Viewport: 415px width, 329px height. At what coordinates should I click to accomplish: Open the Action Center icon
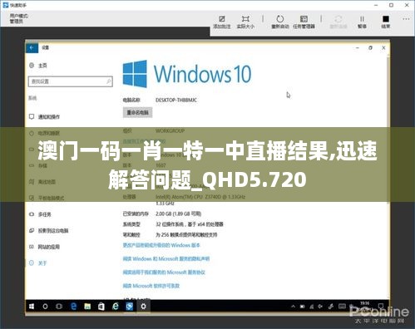click(382, 306)
